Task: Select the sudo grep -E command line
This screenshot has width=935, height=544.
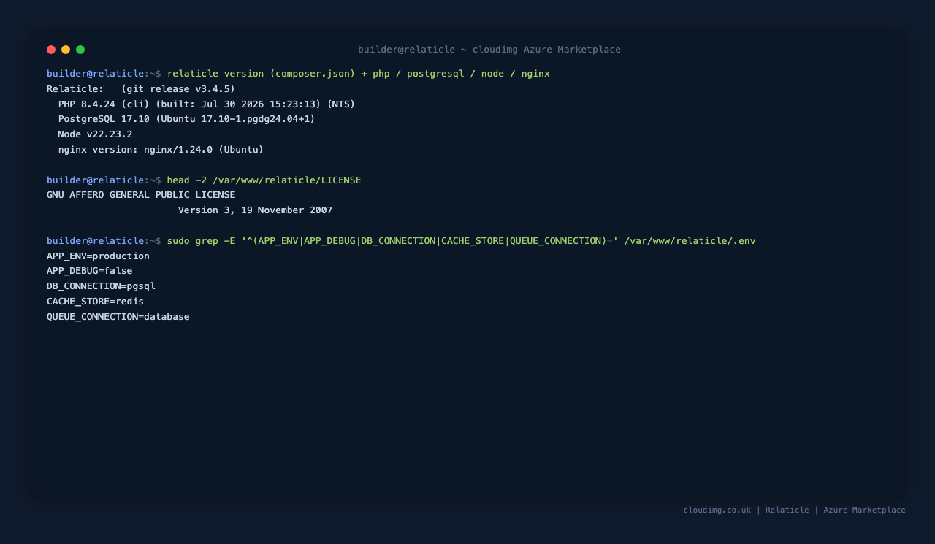Action: pos(401,241)
